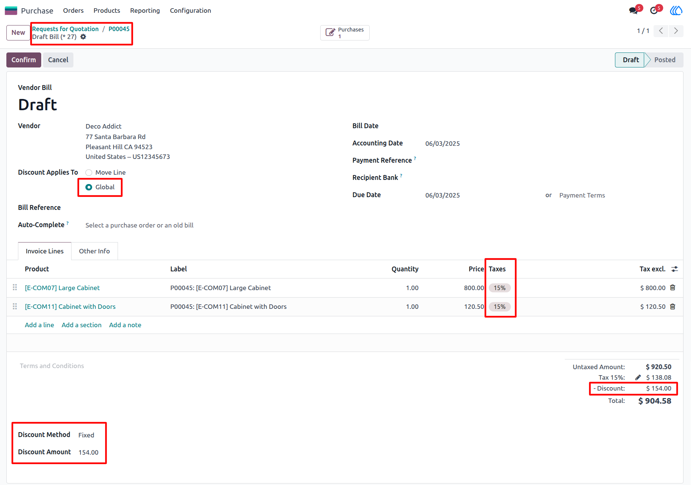
Task: Select the Move Line discount option
Action: pyautogui.click(x=89, y=172)
